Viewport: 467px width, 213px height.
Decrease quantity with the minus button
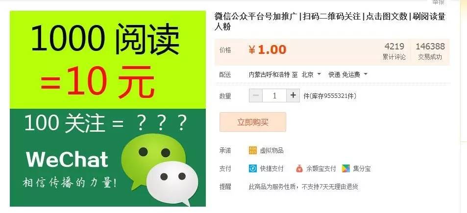[255, 95]
